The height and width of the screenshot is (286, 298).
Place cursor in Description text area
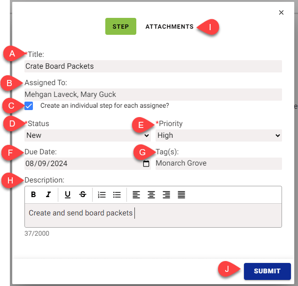(153, 215)
